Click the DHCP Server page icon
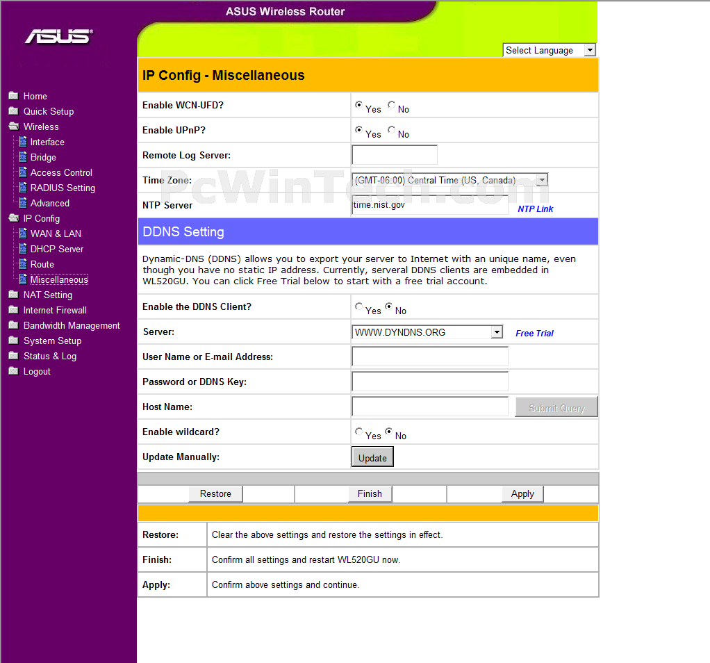 (23, 249)
